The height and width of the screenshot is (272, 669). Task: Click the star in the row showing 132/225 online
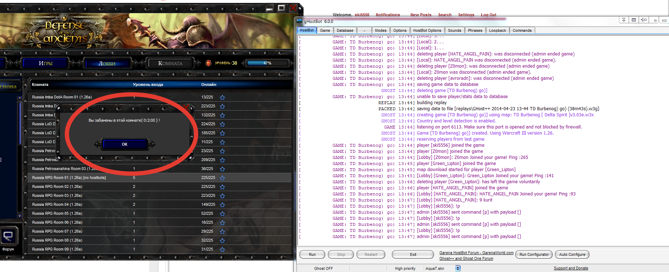pos(222,115)
